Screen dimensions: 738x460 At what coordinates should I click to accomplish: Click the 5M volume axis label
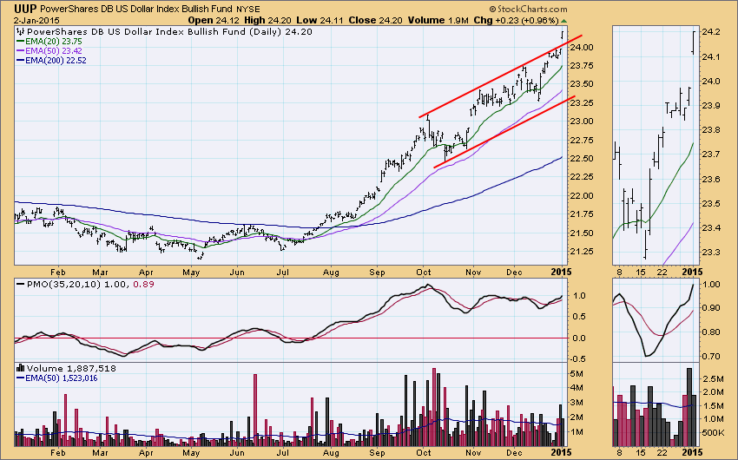coord(577,374)
